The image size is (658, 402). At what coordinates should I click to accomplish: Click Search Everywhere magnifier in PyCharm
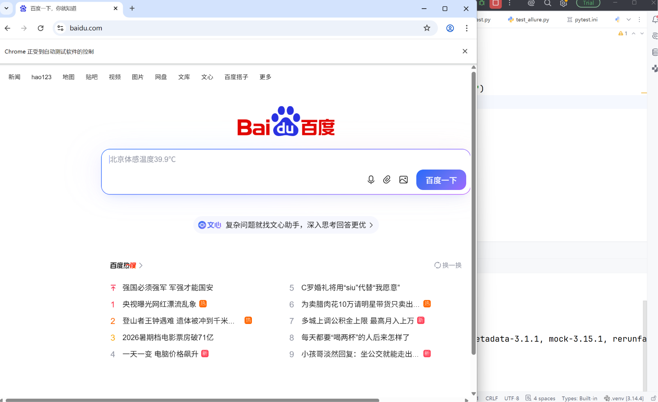548,3
